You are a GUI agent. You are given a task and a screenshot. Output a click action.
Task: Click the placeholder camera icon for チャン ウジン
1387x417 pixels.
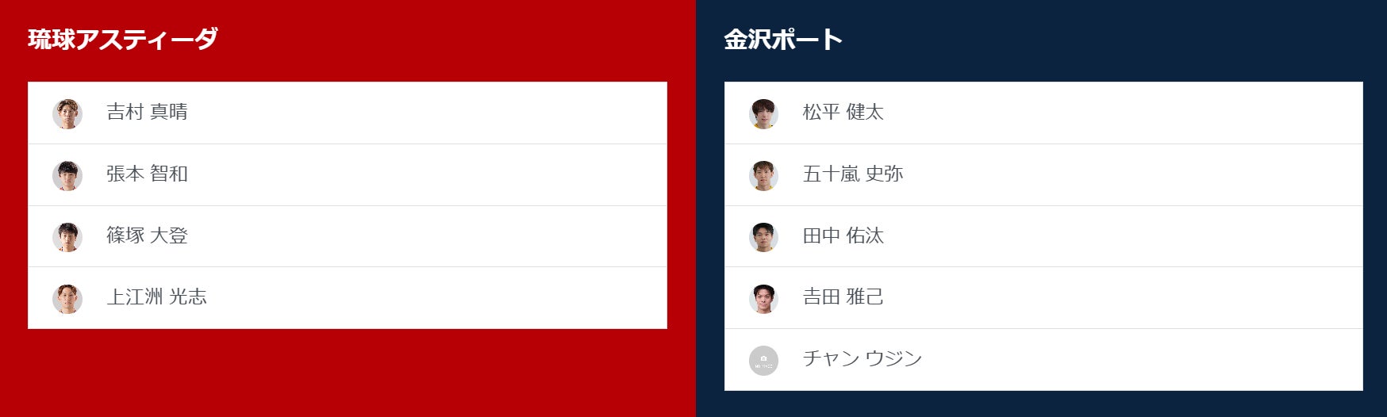tap(763, 361)
